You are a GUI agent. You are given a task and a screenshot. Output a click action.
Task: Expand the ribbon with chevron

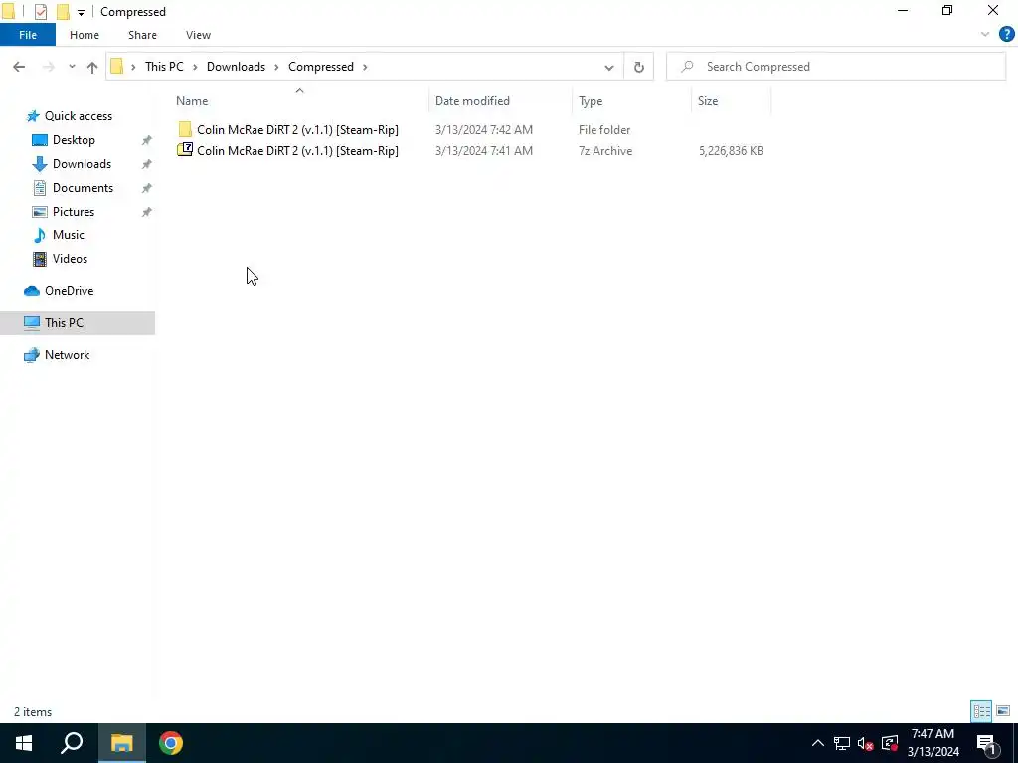pyautogui.click(x=985, y=35)
